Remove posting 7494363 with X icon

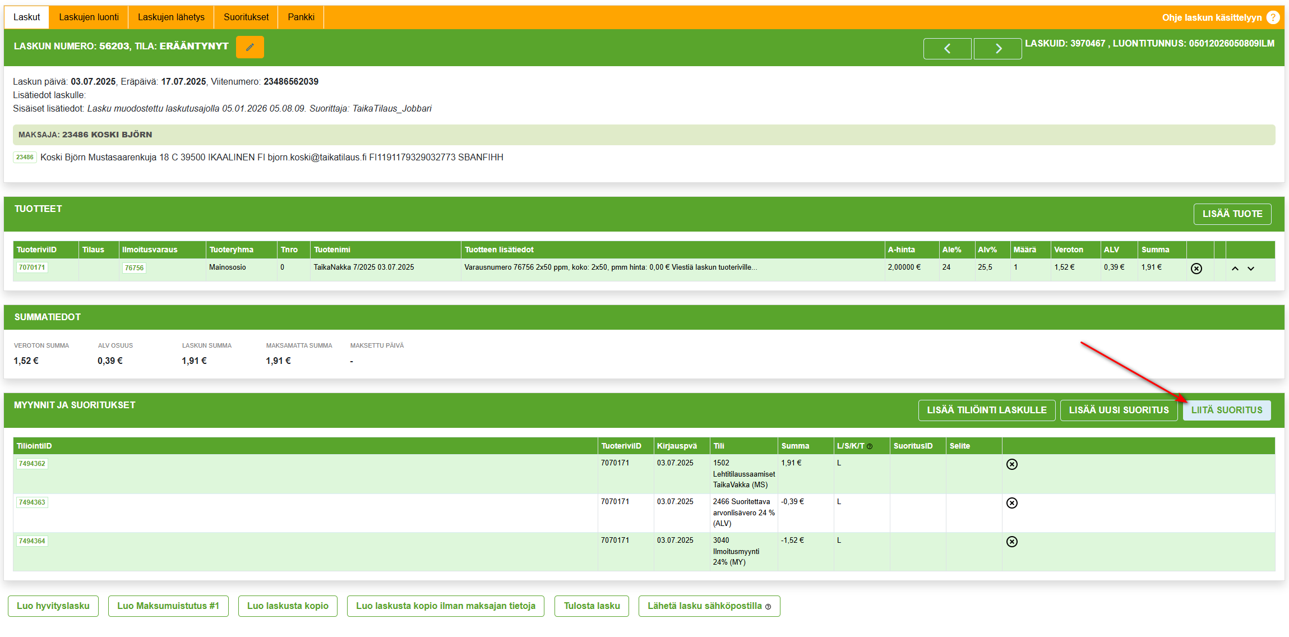click(x=1011, y=503)
